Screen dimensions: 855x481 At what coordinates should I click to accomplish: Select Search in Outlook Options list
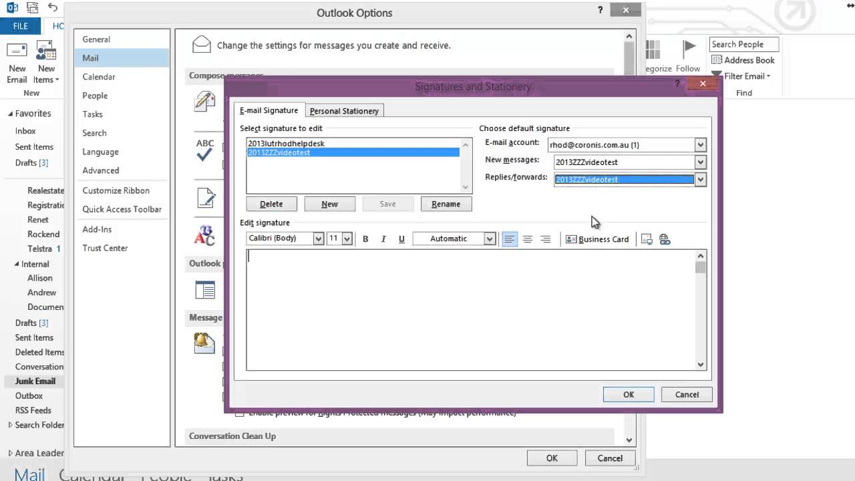point(122,133)
